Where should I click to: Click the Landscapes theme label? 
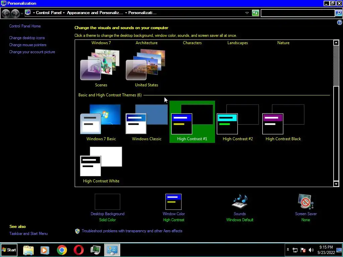(237, 43)
